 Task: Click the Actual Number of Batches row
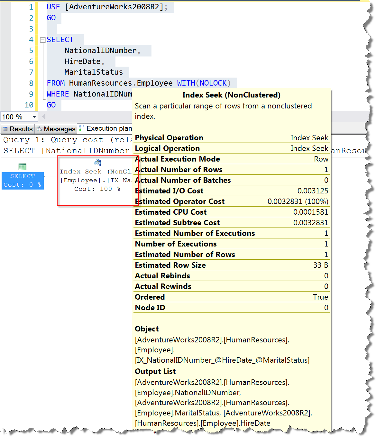[x=232, y=180]
